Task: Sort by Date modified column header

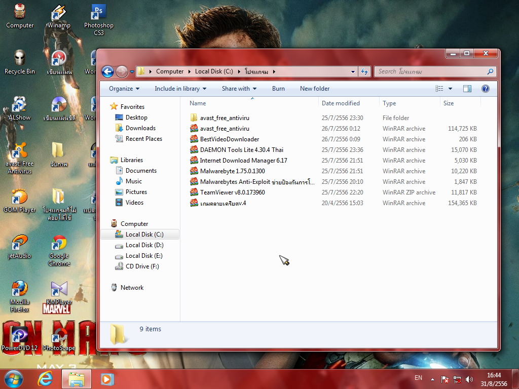Action: [341, 103]
